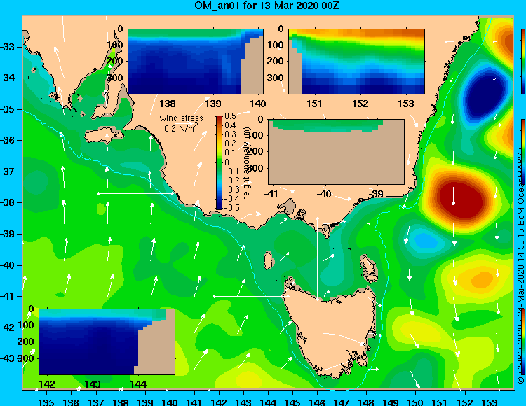Select the -37 latitude label
Viewport: 526px width, 406px height.
[x=8, y=171]
